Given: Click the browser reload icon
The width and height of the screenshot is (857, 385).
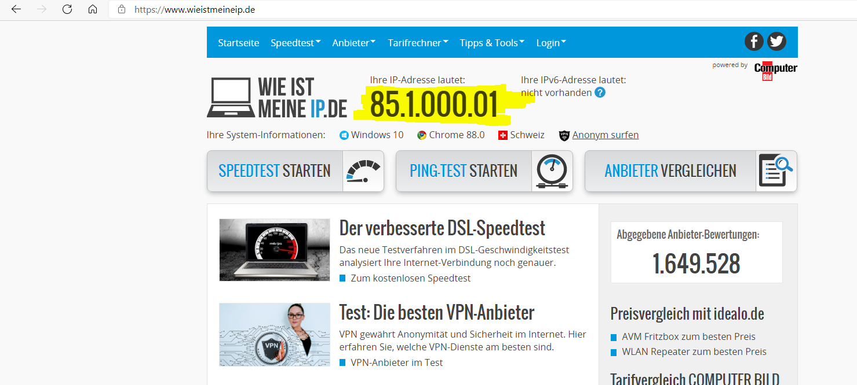Looking at the screenshot, I should click(67, 9).
